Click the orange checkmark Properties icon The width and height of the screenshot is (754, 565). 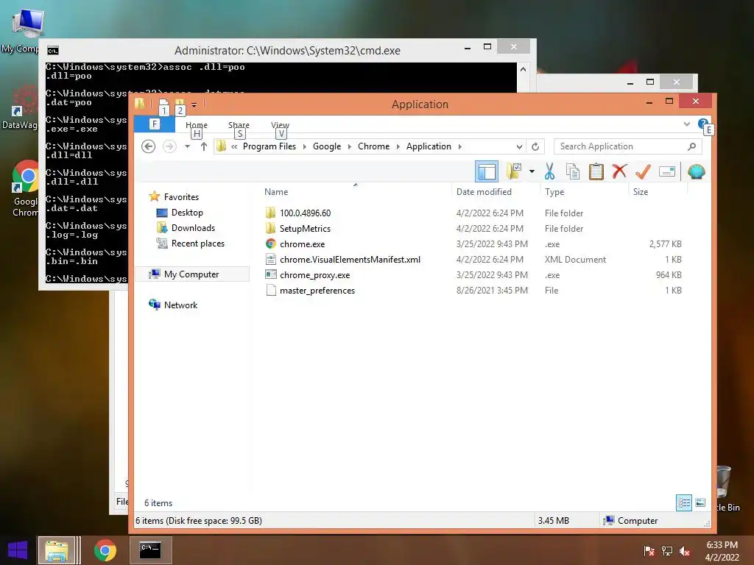pyautogui.click(x=643, y=171)
